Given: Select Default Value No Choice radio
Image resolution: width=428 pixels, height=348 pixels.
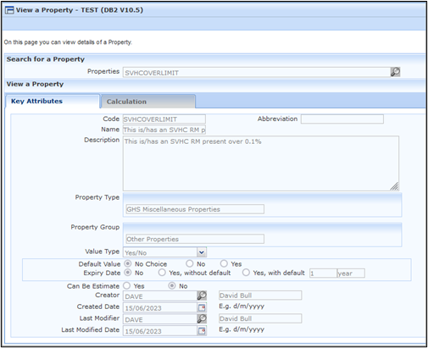Looking at the screenshot, I should [x=128, y=263].
